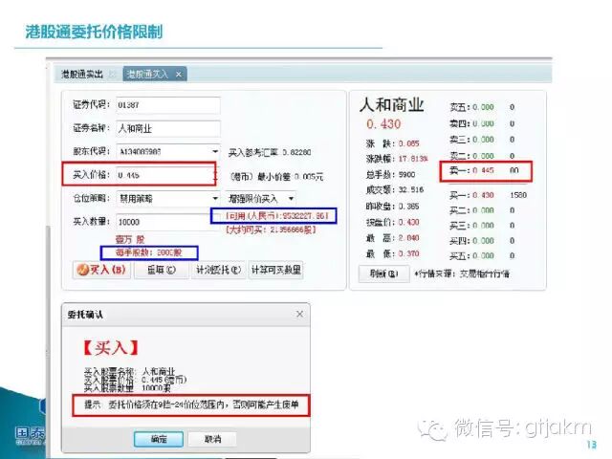
Task: Select the 买三 quote row
Action: 482,226
